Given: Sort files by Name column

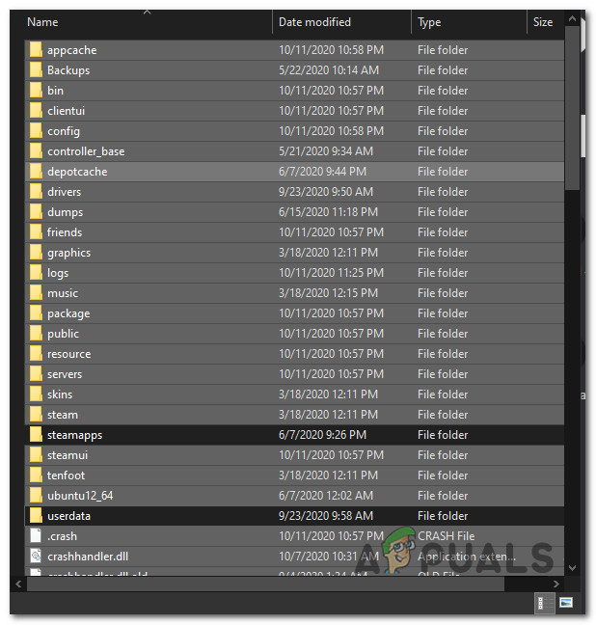Looking at the screenshot, I should coord(42,22).
